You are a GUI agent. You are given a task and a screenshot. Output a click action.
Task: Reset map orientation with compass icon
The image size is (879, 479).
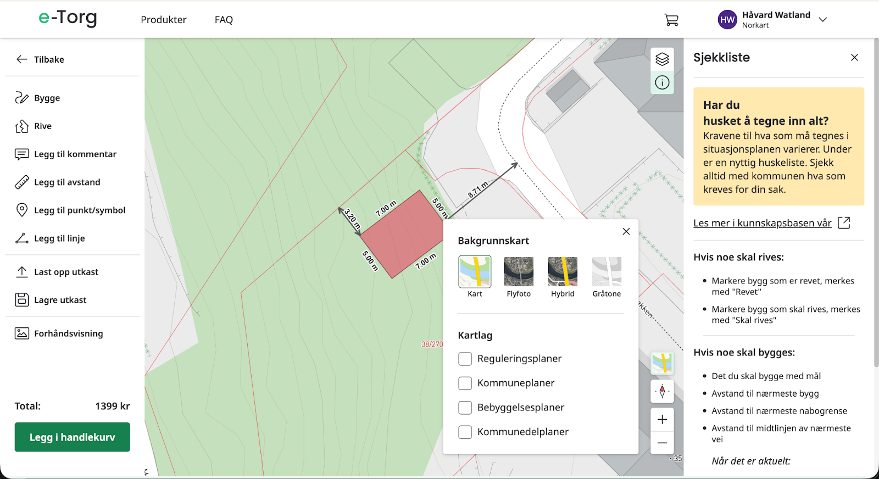pos(662,392)
